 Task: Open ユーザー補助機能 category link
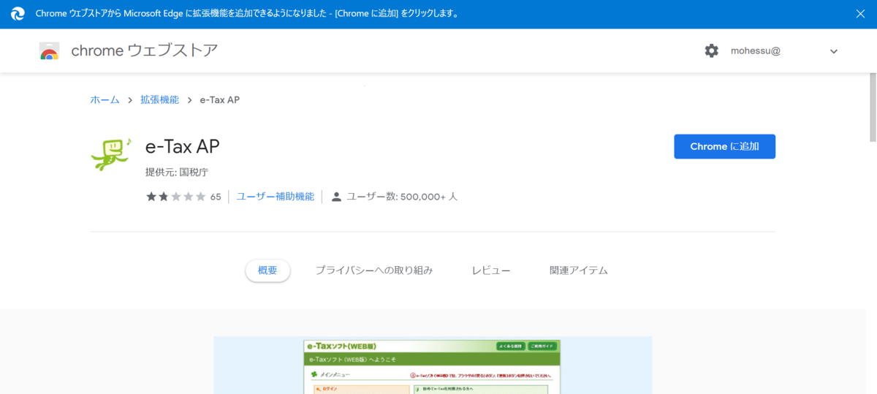[275, 197]
